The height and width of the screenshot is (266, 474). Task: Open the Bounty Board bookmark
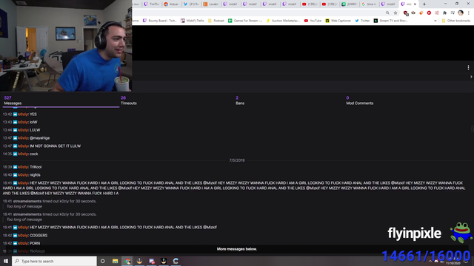coord(160,21)
